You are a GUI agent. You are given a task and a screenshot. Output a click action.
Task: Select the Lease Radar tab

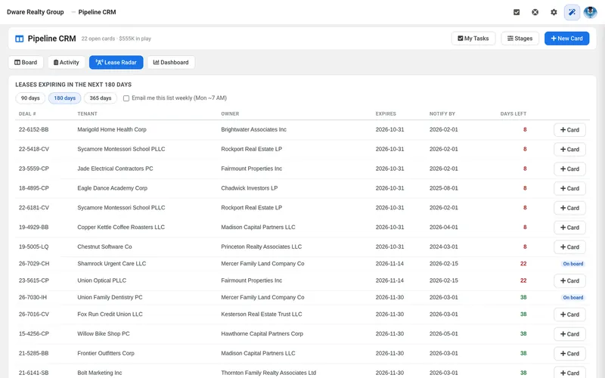coord(116,63)
